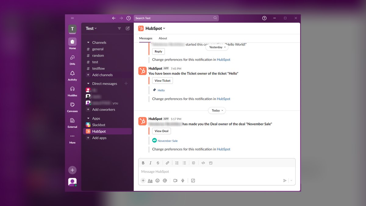Open the hamburger menu in title bar

[x=72, y=18]
